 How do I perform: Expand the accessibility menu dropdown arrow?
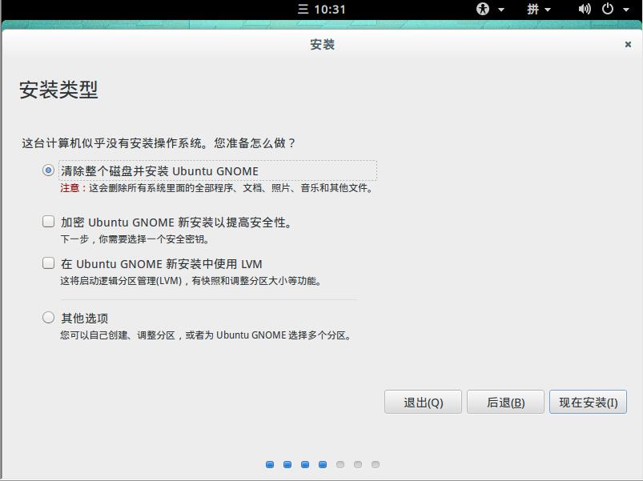(x=501, y=10)
